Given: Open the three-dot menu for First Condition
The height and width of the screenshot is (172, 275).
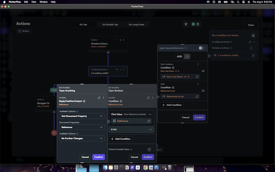Looking at the screenshot, I should tap(198, 64).
